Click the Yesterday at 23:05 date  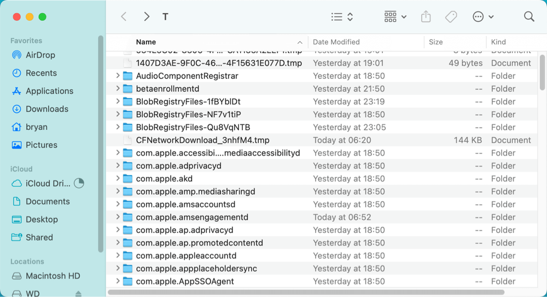click(x=349, y=127)
